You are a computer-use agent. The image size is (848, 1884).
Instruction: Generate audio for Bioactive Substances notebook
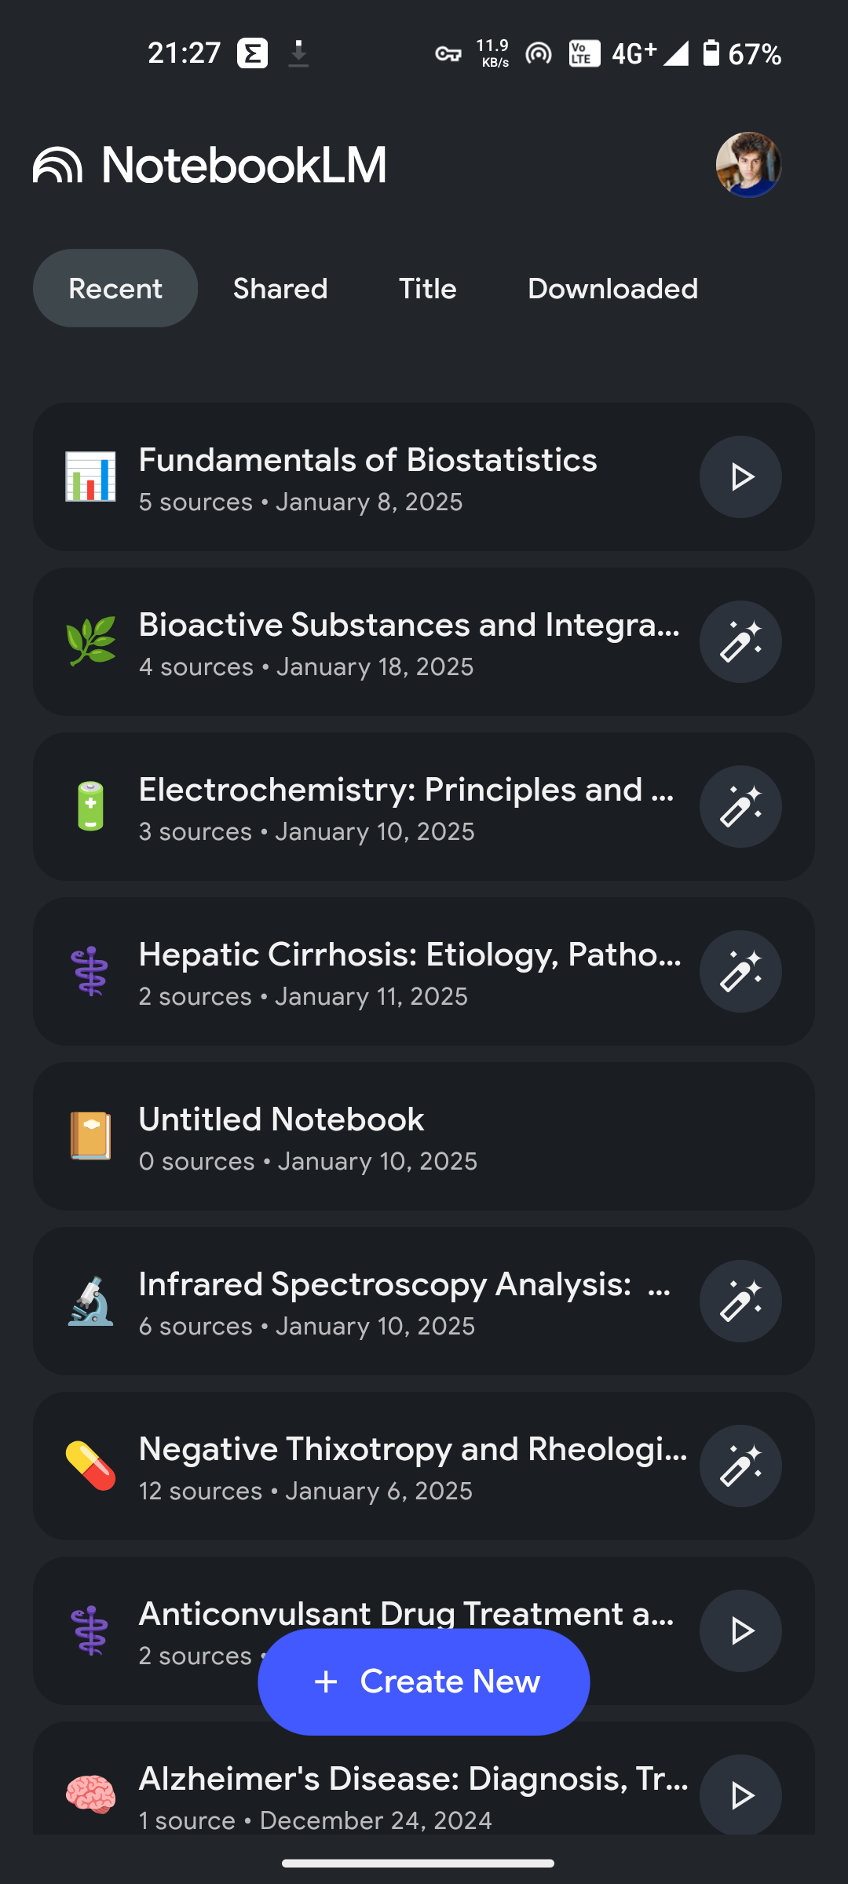[740, 641]
